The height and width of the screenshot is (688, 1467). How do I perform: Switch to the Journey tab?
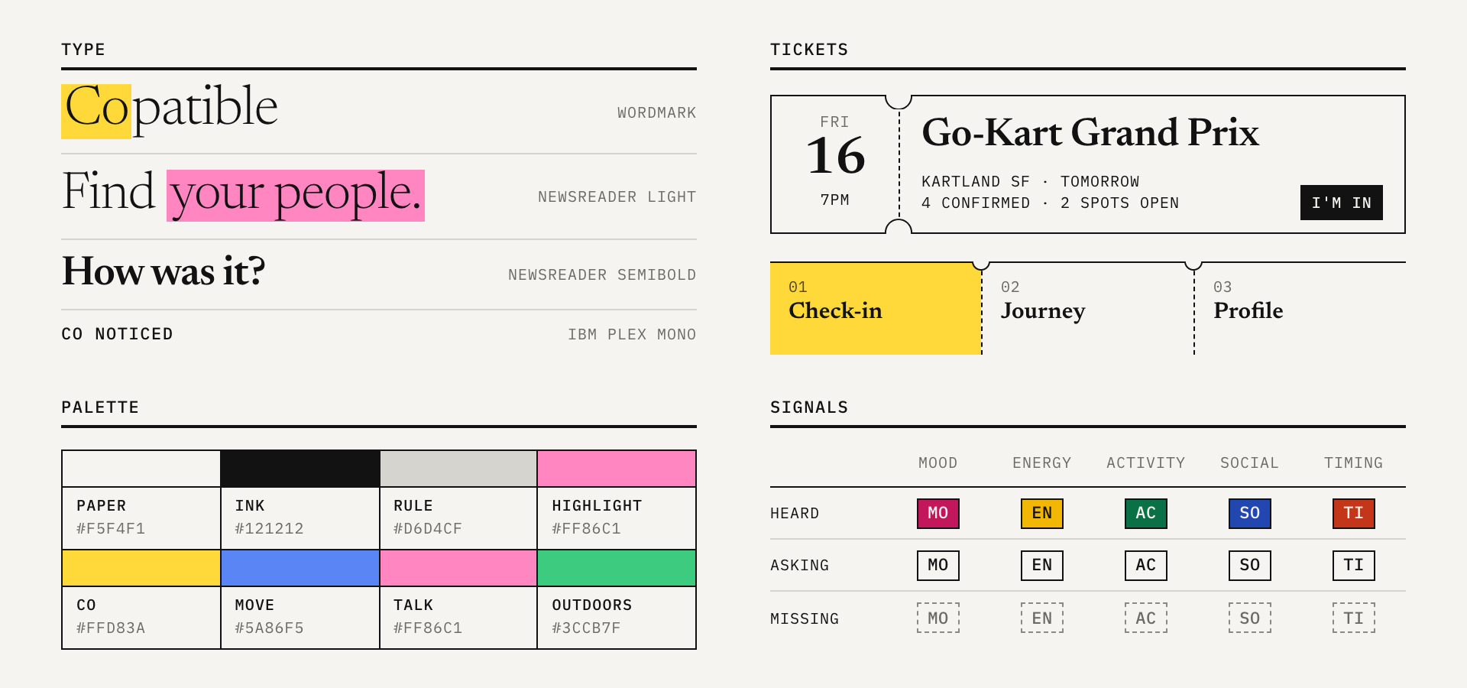coord(1088,308)
